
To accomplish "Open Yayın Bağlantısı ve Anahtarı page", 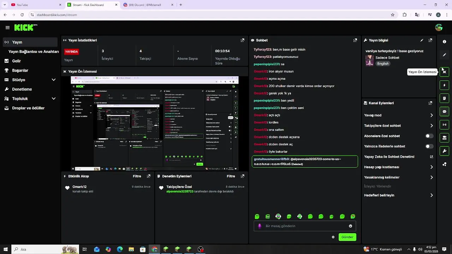I will tap(34, 52).
